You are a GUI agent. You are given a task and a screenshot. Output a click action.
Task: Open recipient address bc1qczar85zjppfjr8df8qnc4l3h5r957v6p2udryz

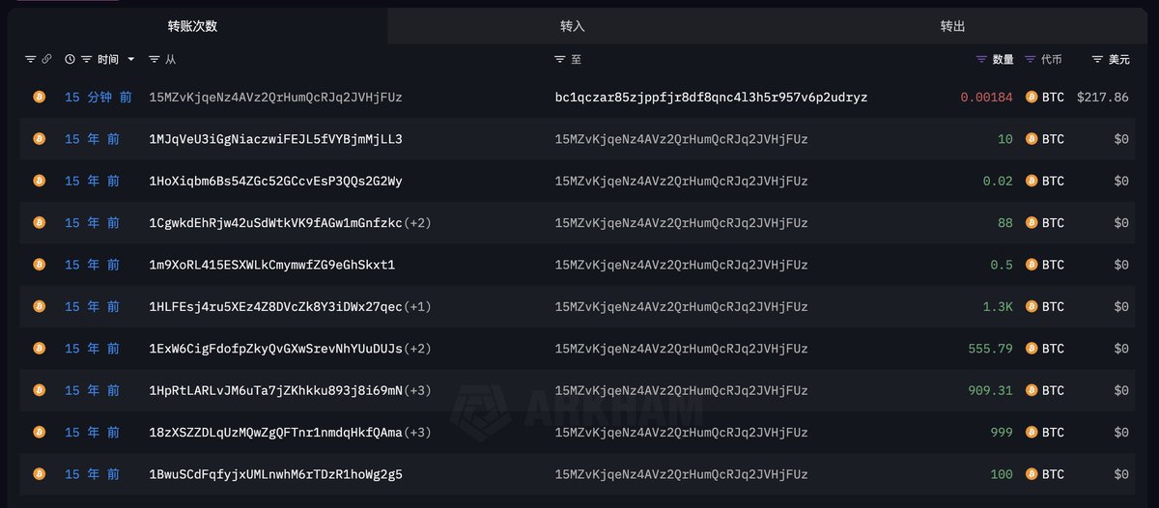coord(712,98)
